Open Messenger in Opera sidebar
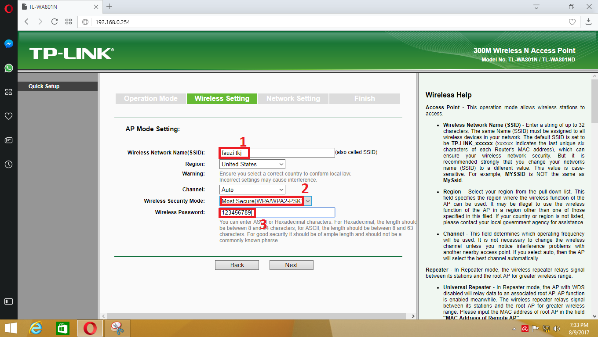Viewport: 598px width, 337px height. tap(8, 44)
